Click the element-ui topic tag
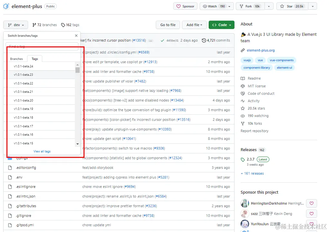The width and height of the screenshot is (329, 232). (284, 67)
